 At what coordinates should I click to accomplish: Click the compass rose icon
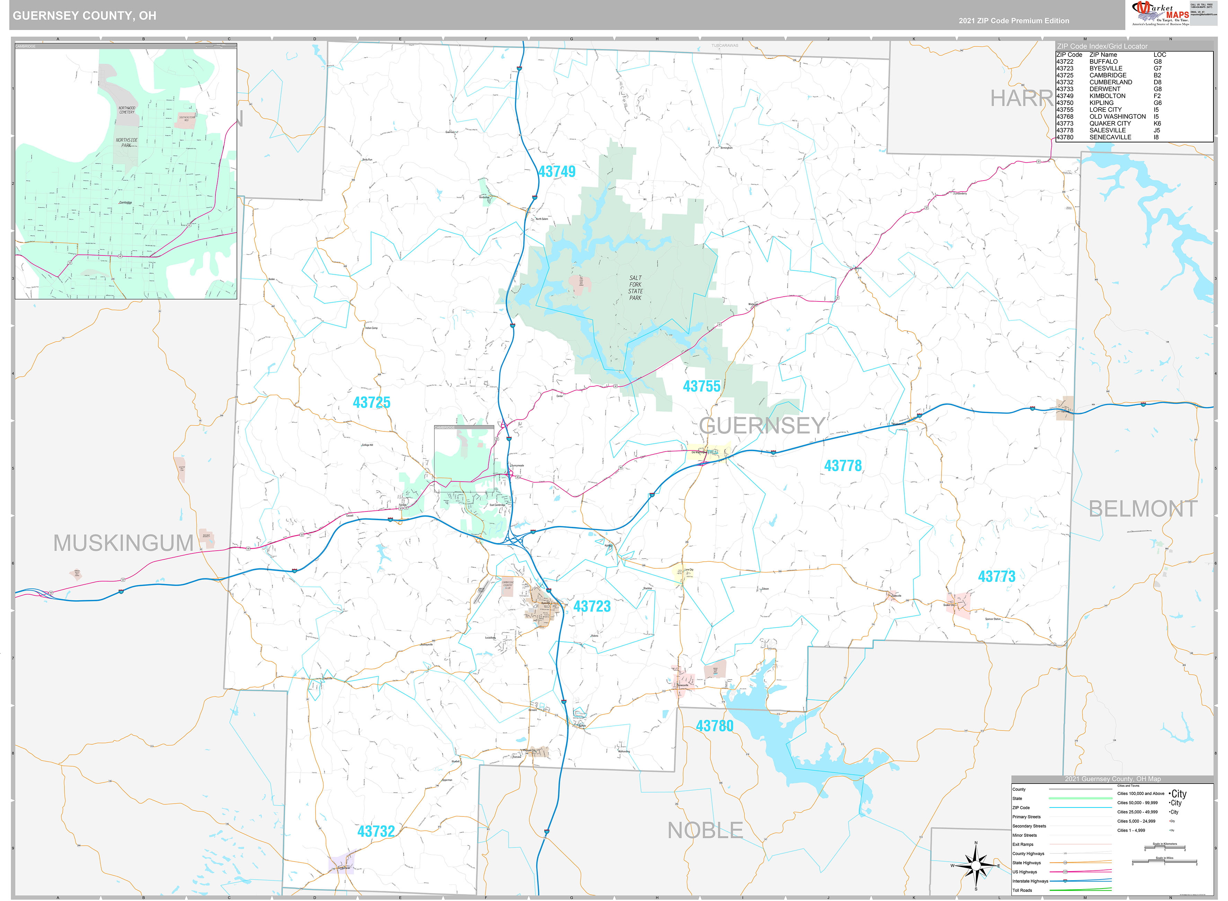click(975, 866)
